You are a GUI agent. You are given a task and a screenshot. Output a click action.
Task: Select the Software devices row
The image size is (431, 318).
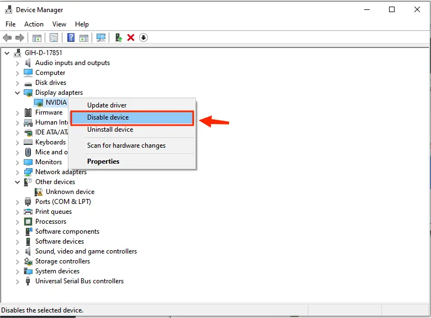[x=60, y=241]
